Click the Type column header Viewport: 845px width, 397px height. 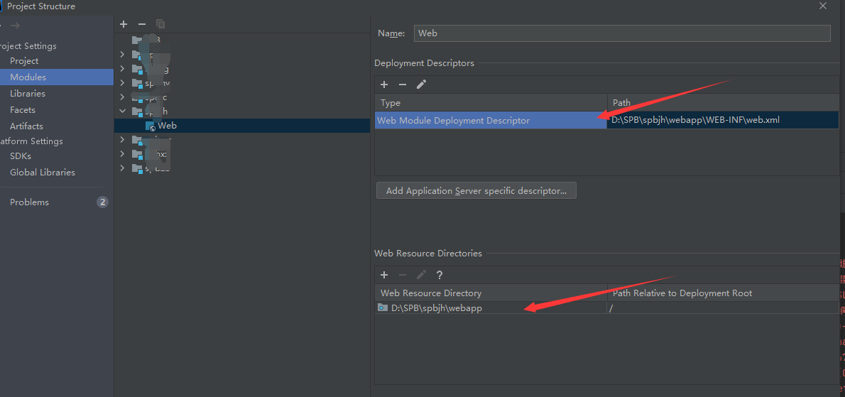[491, 103]
